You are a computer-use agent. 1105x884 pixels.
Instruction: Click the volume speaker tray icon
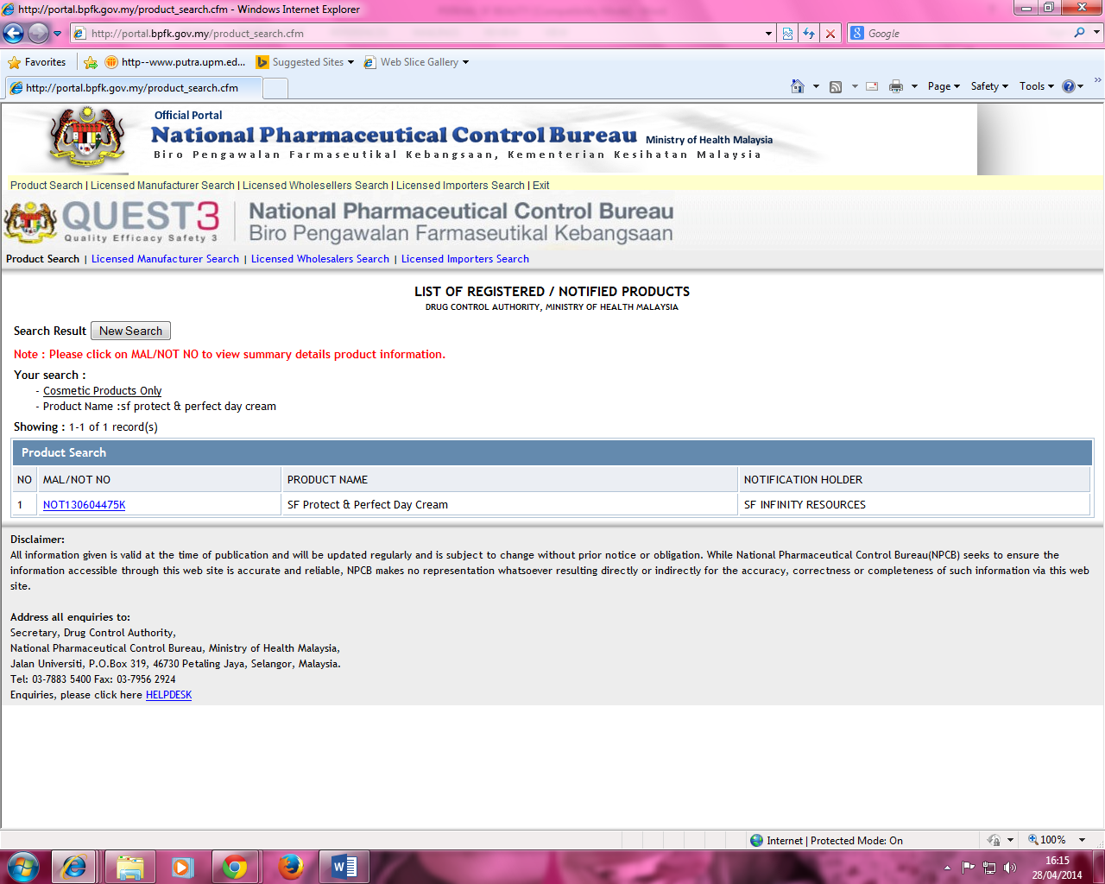1010,868
